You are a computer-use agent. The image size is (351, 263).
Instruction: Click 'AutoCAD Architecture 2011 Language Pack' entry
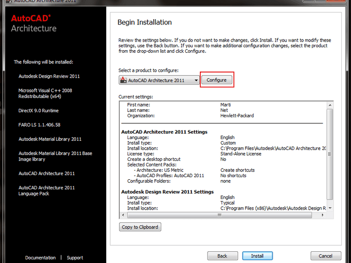click(47, 190)
